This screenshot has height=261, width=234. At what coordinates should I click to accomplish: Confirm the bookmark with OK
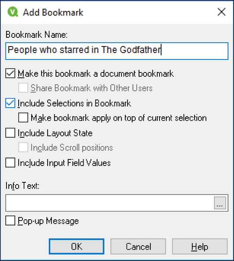point(77,246)
